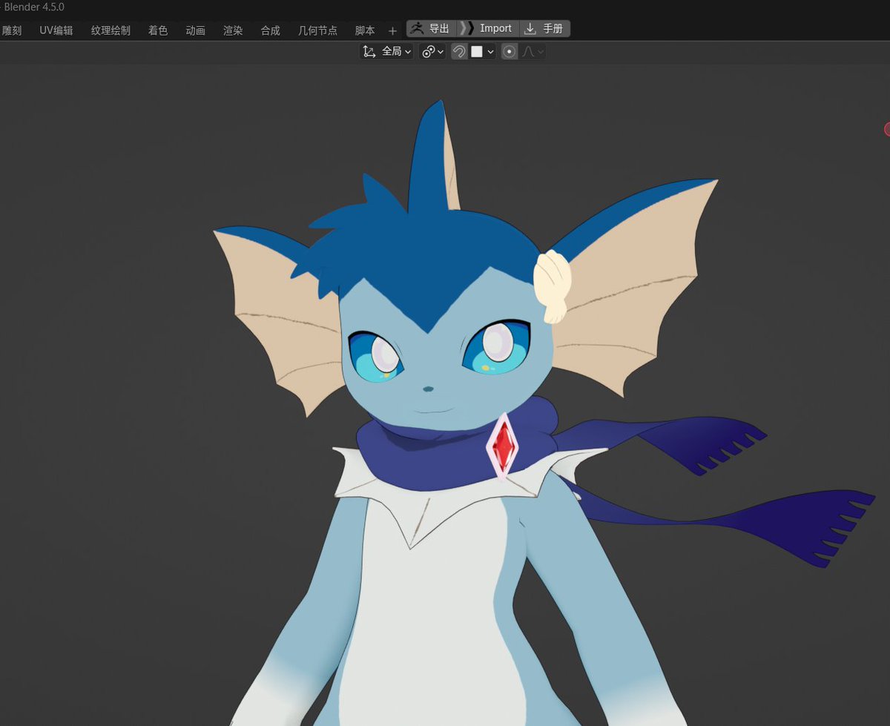Image resolution: width=890 pixels, height=726 pixels.
Task: Toggle snapping with the magnet icon
Action: [459, 51]
